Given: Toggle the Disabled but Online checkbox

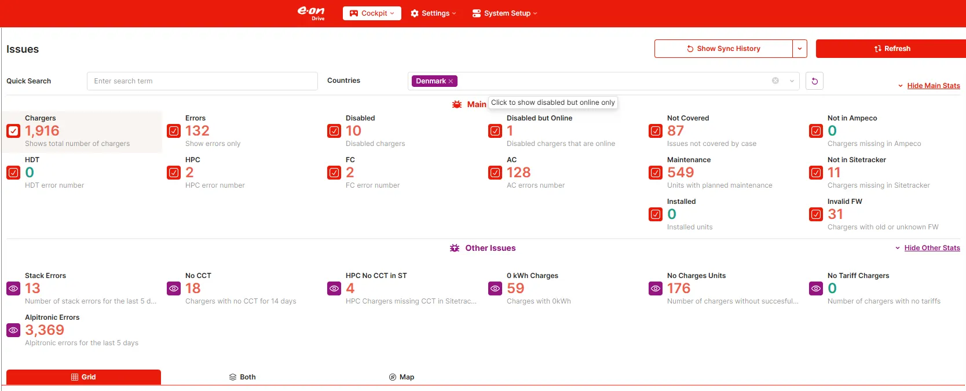Looking at the screenshot, I should click(x=495, y=131).
